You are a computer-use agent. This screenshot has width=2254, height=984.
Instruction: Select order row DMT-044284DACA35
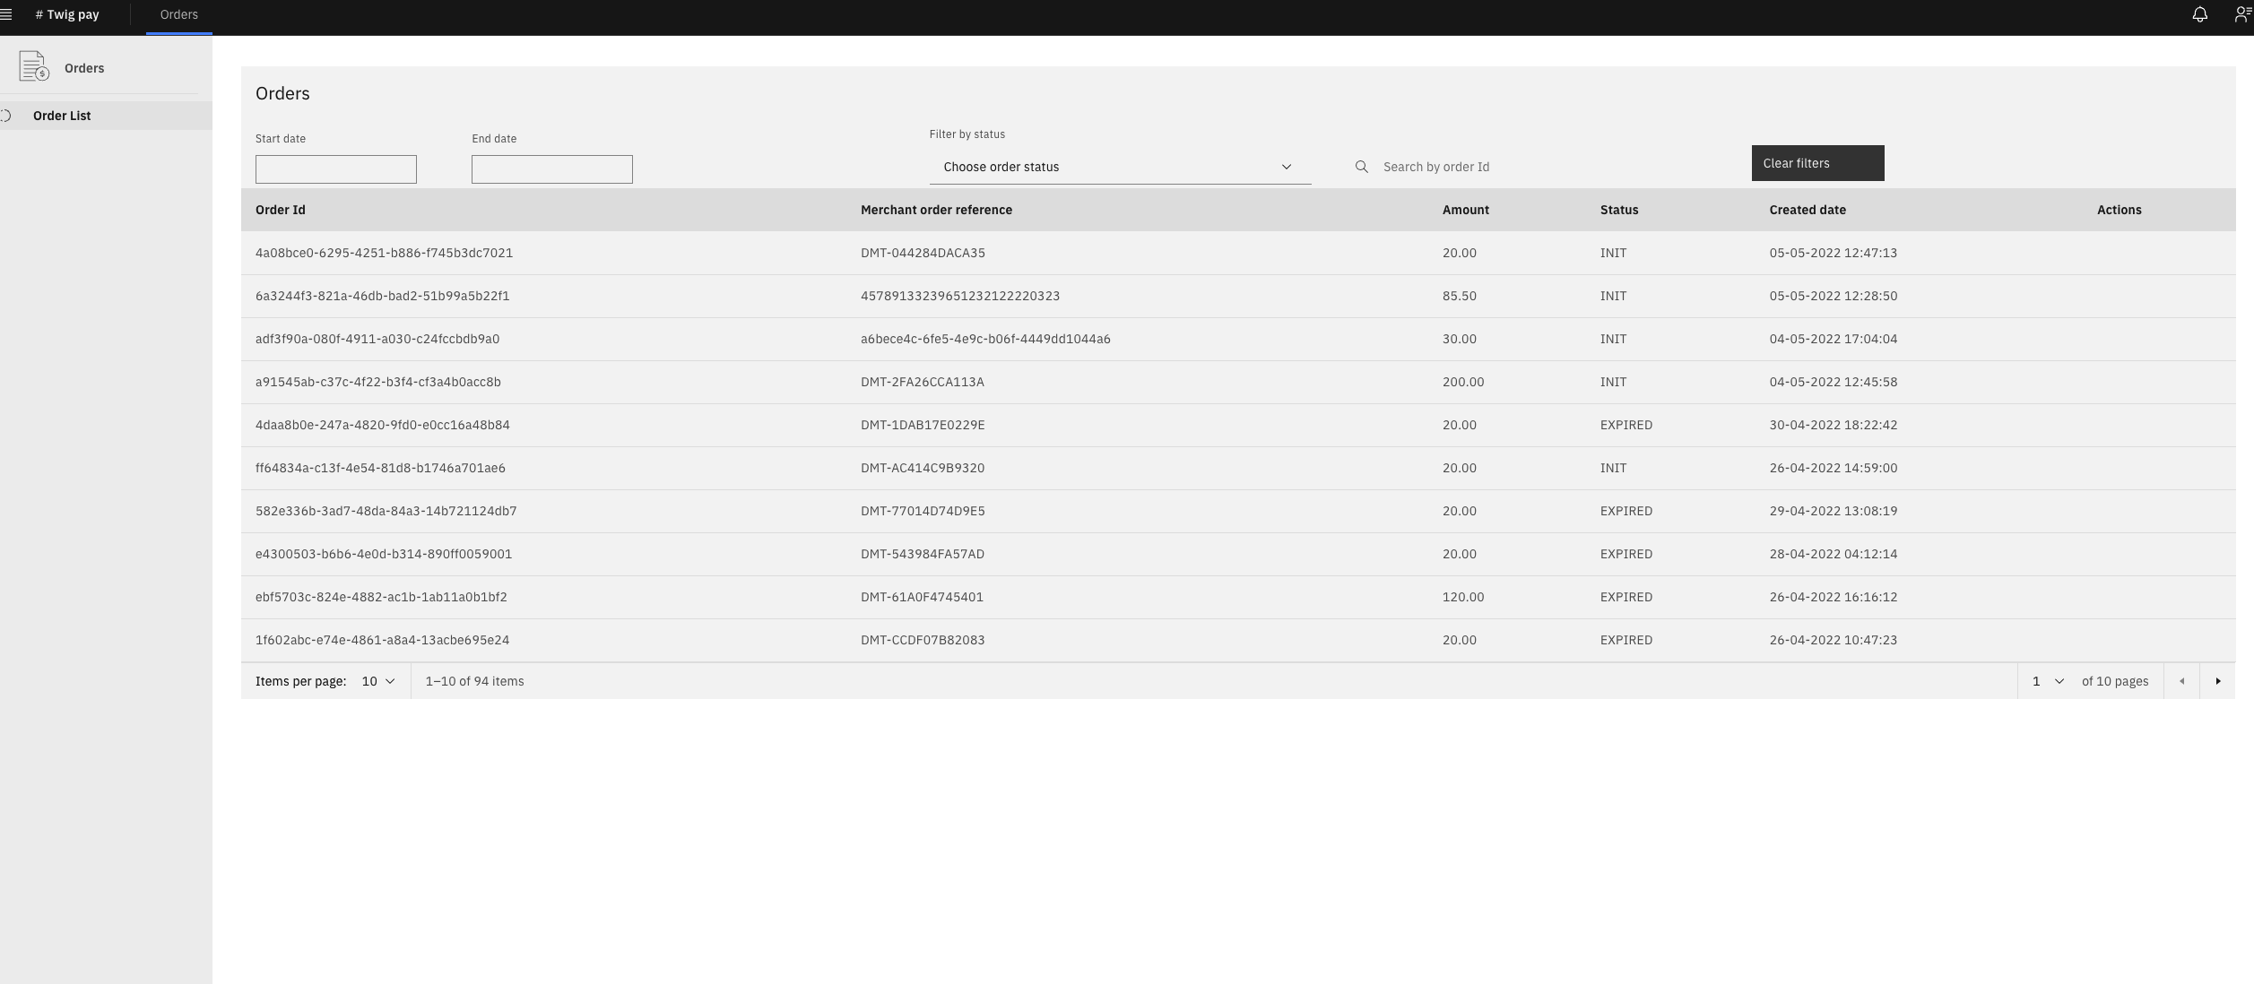[x=922, y=253]
